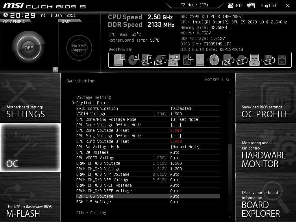Select the UEFI network boot device icon
The width and height of the screenshot is (296, 222).
pyautogui.click(x=188, y=60)
